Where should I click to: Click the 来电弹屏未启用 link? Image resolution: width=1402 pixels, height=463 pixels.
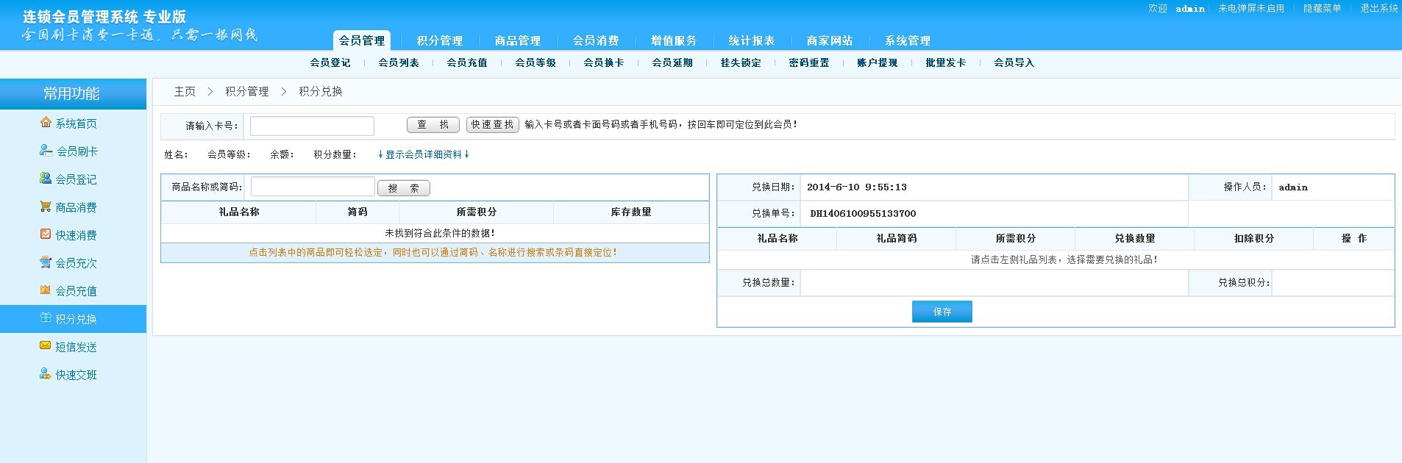coord(1251,8)
